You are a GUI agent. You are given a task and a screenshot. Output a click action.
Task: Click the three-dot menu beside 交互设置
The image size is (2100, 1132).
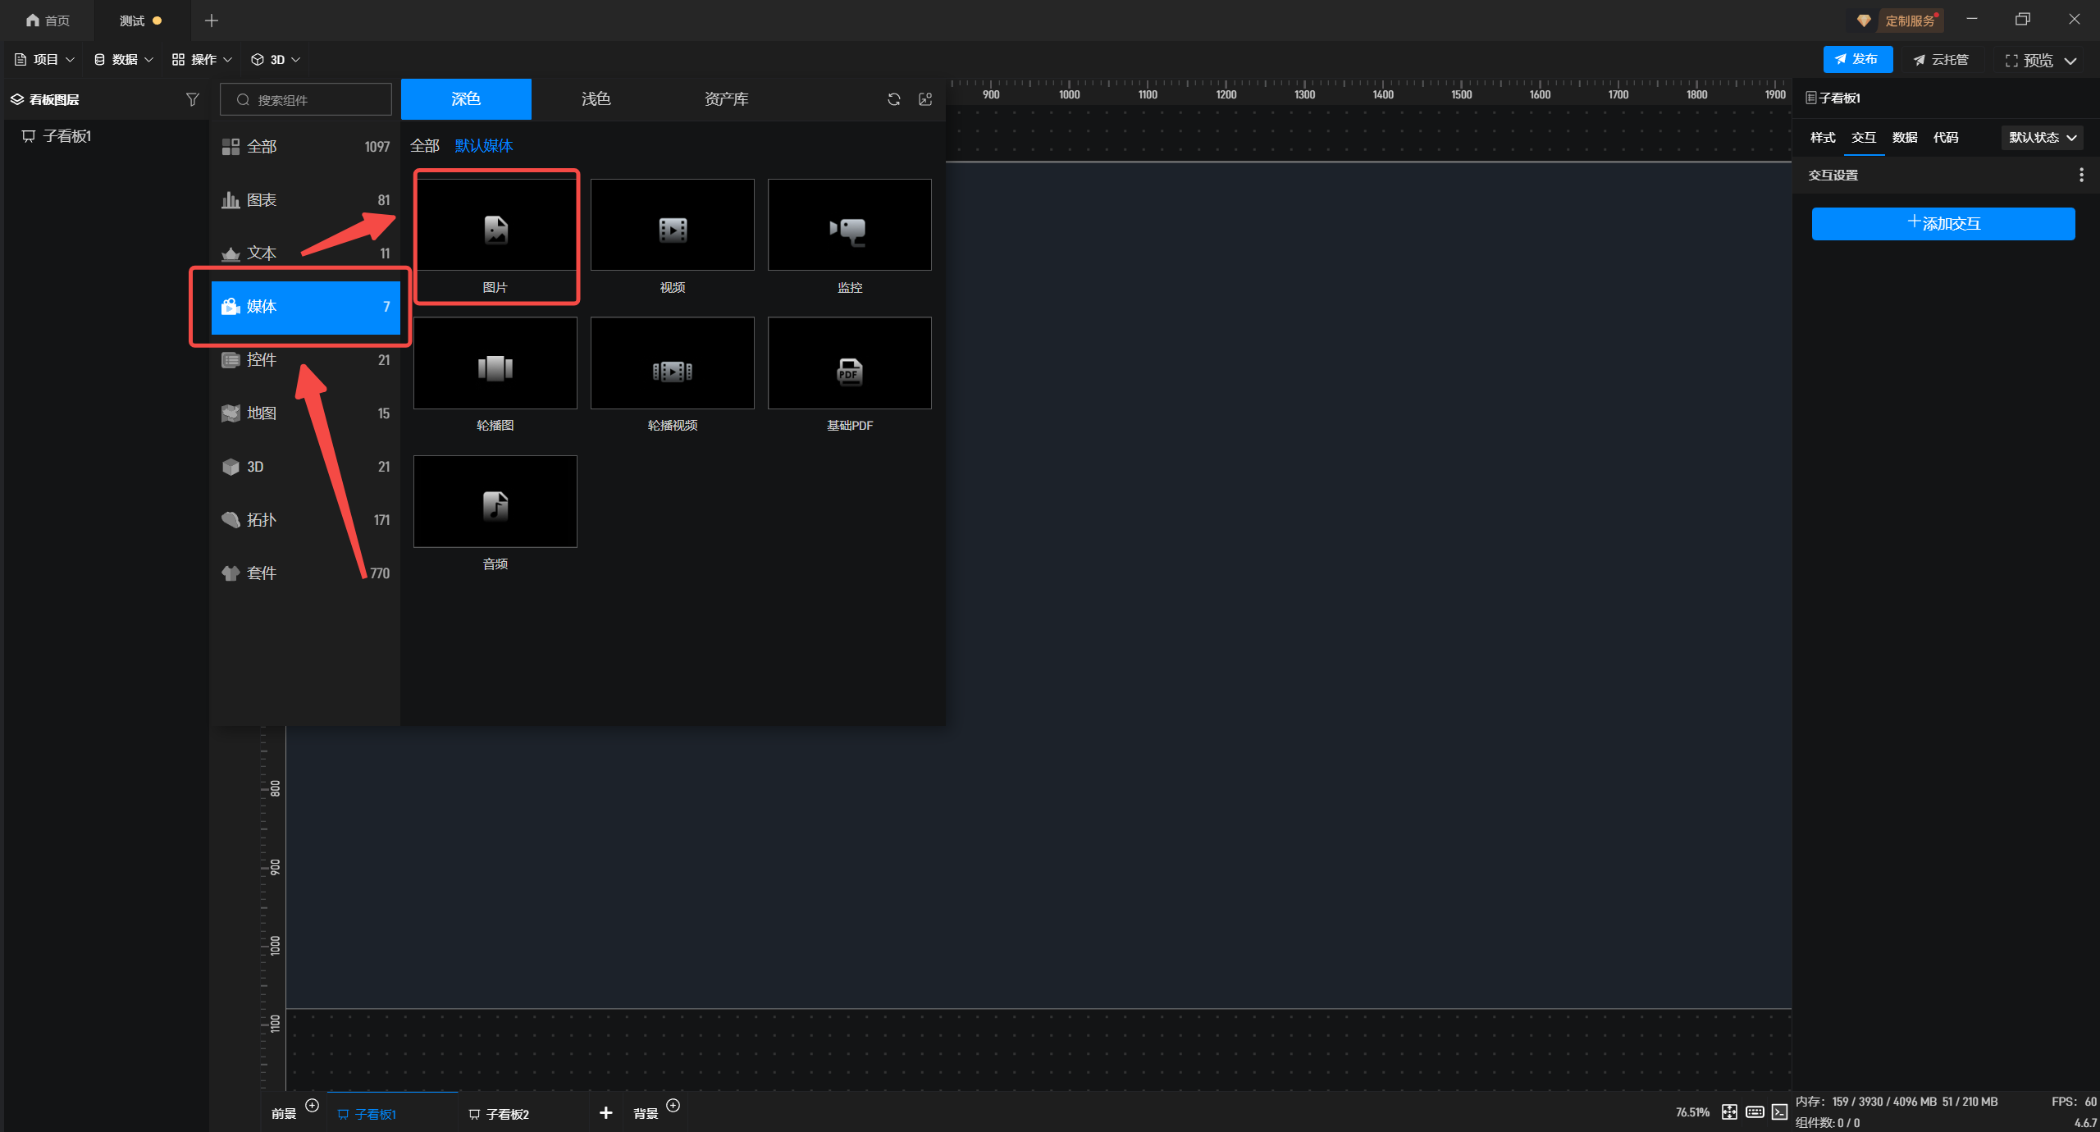[2081, 175]
